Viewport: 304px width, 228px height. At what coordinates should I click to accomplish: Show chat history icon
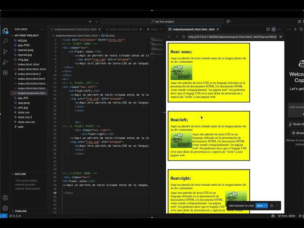(301, 29)
